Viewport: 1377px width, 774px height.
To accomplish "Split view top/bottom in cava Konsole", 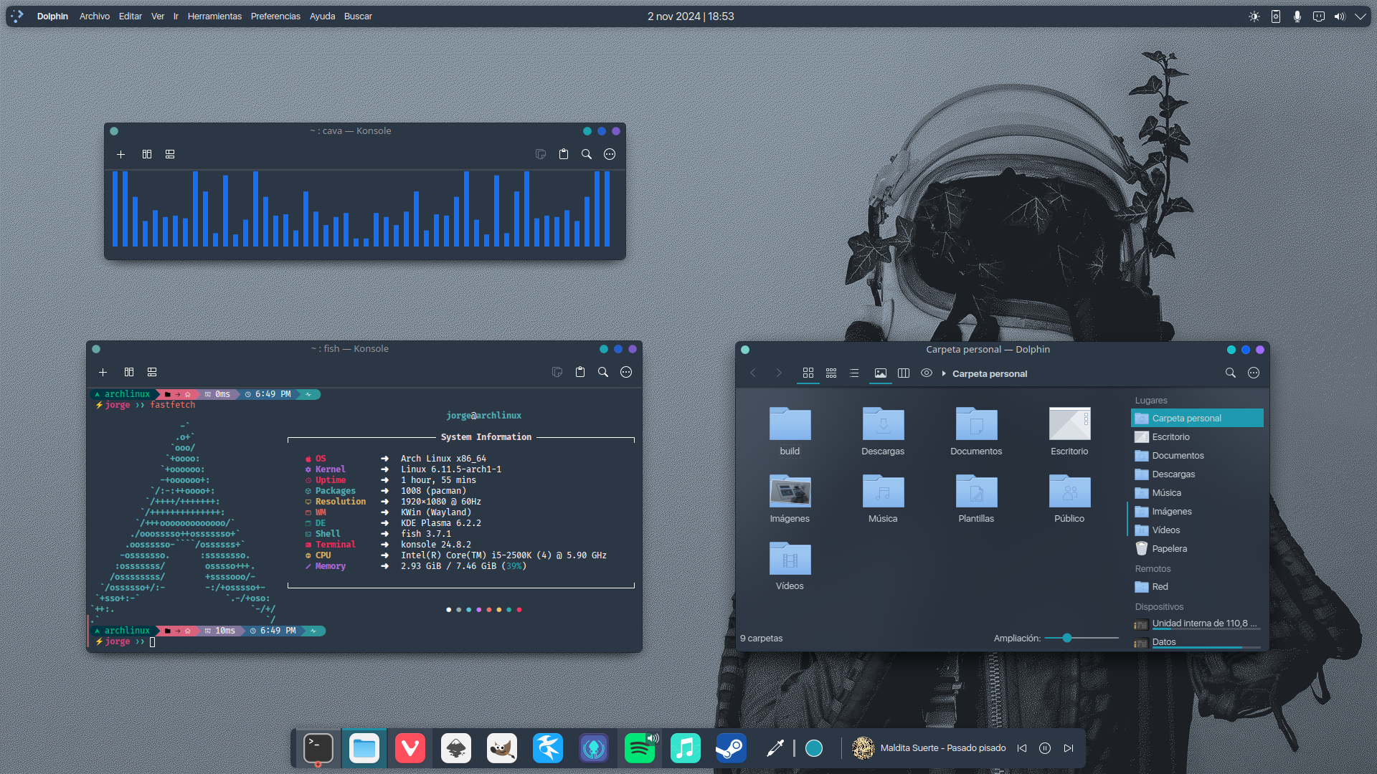I will coord(170,154).
